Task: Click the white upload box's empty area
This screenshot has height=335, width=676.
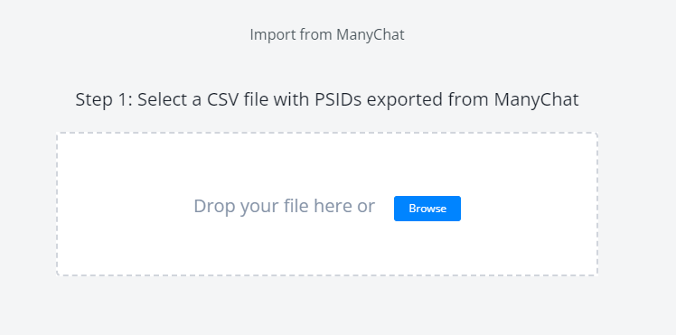Action: [327, 163]
